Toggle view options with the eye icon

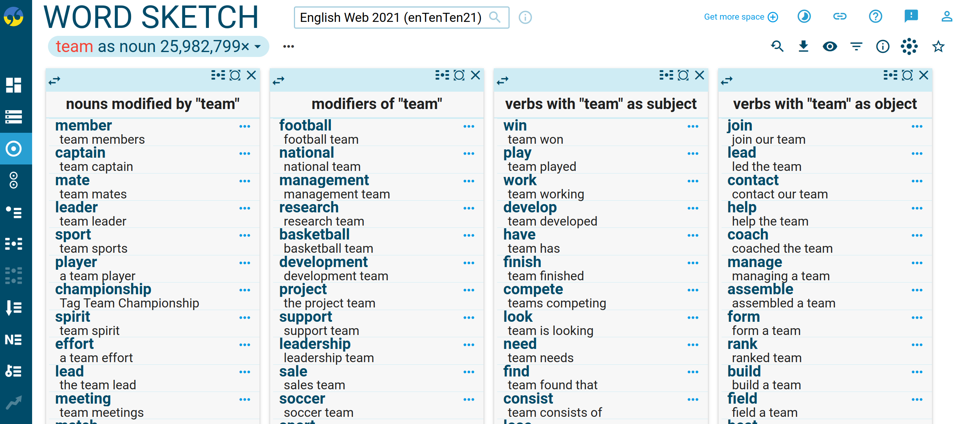coord(830,46)
